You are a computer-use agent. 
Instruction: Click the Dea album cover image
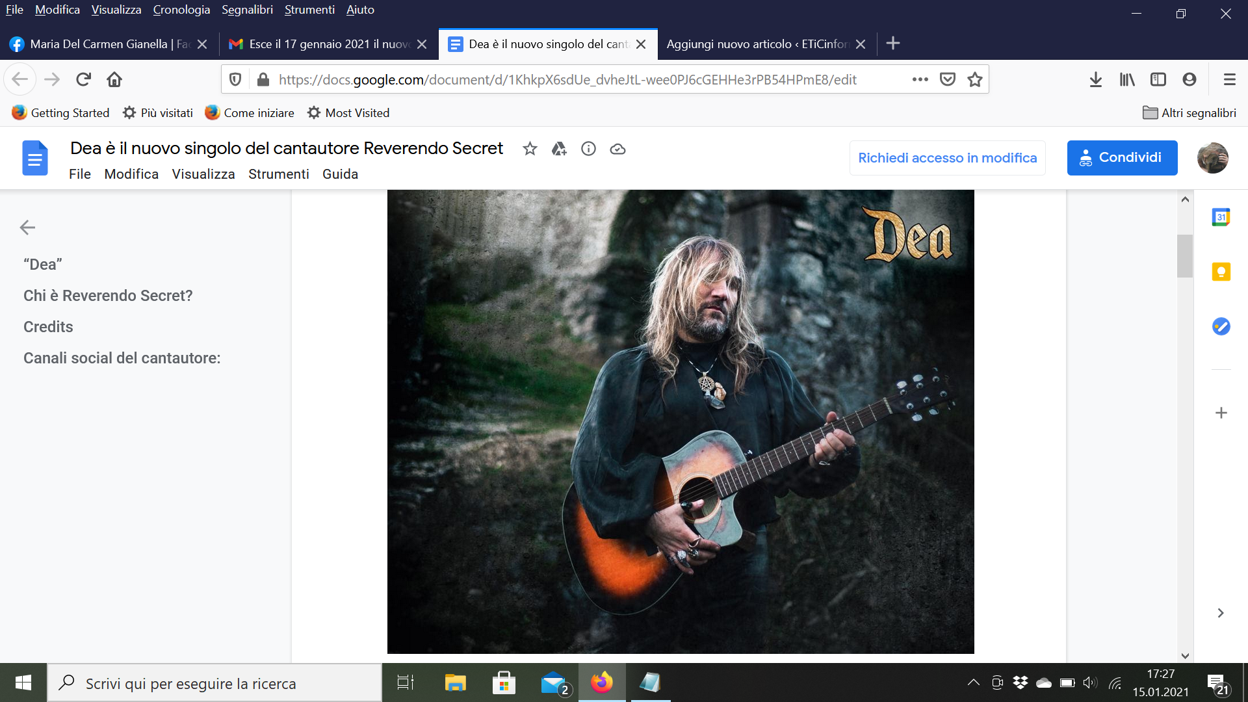click(681, 422)
